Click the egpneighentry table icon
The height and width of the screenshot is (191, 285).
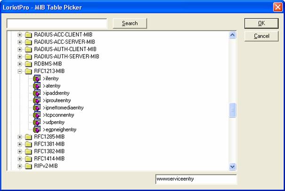(x=37, y=130)
